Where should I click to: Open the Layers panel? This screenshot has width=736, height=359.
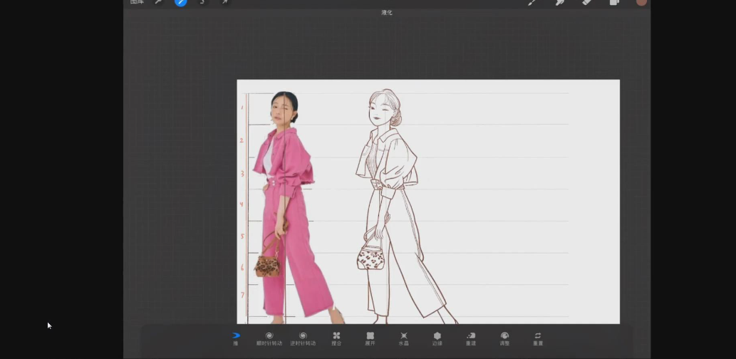click(614, 2)
